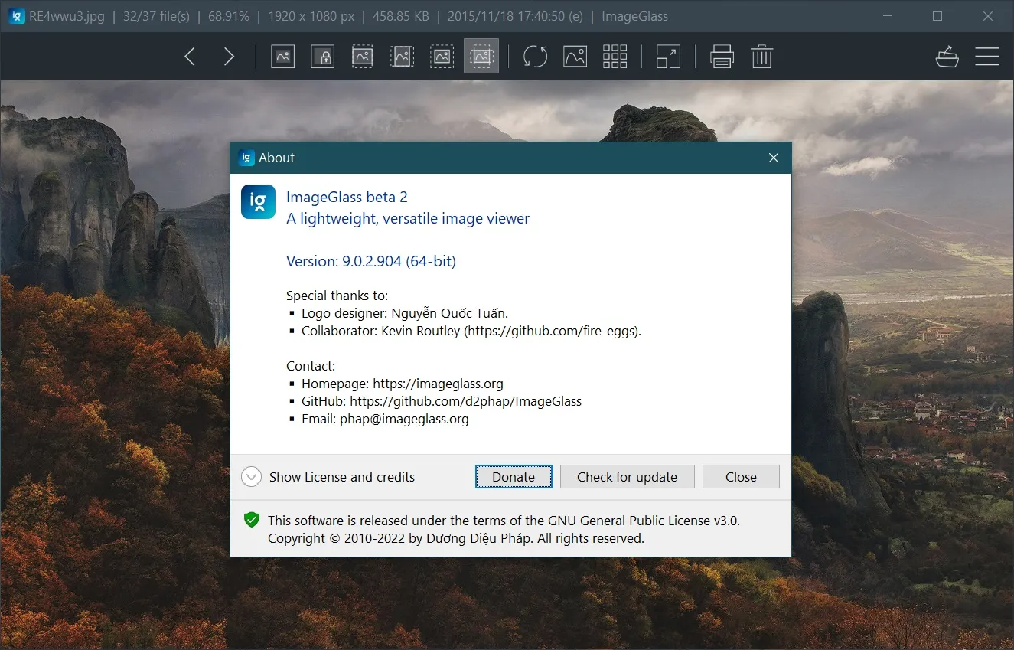The image size is (1014, 650).
Task: Open the main hamburger menu
Action: tap(986, 57)
